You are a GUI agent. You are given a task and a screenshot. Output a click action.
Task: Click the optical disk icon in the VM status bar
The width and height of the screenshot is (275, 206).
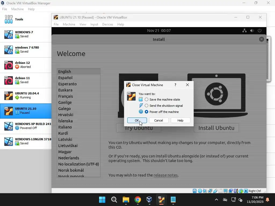click(x=200, y=191)
